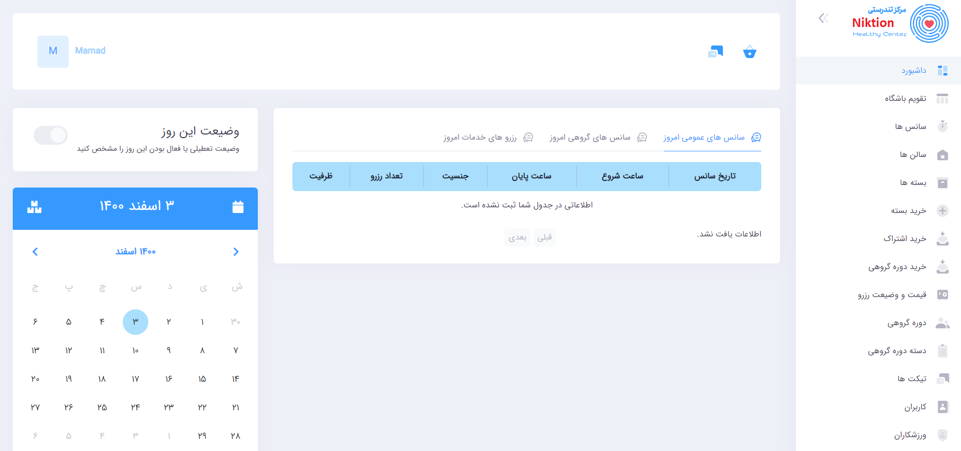Open Mamad username link
961x451 pixels.
(90, 50)
